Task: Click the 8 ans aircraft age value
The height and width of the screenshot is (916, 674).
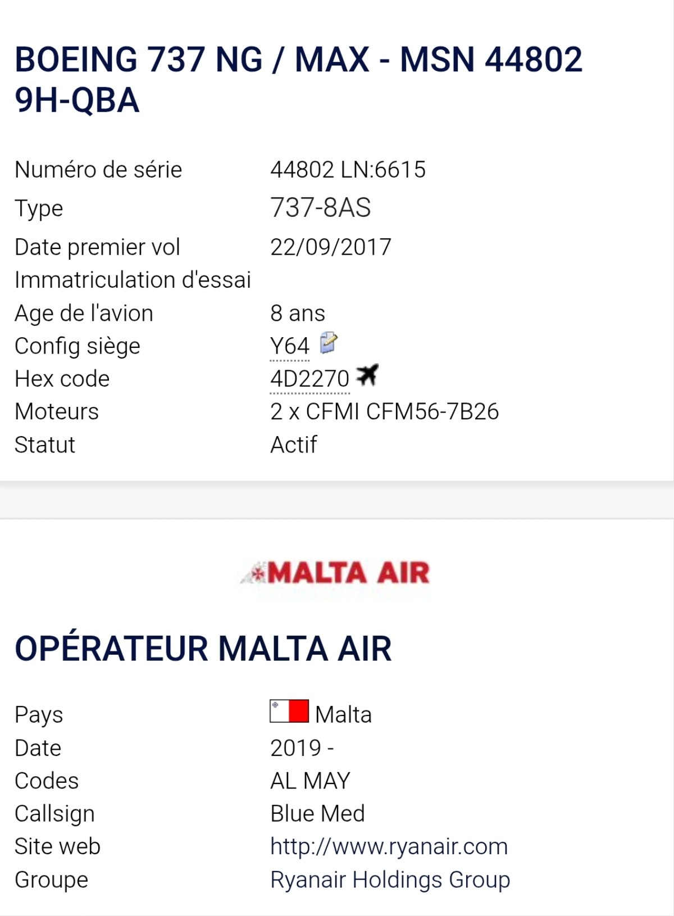Action: pyautogui.click(x=297, y=314)
